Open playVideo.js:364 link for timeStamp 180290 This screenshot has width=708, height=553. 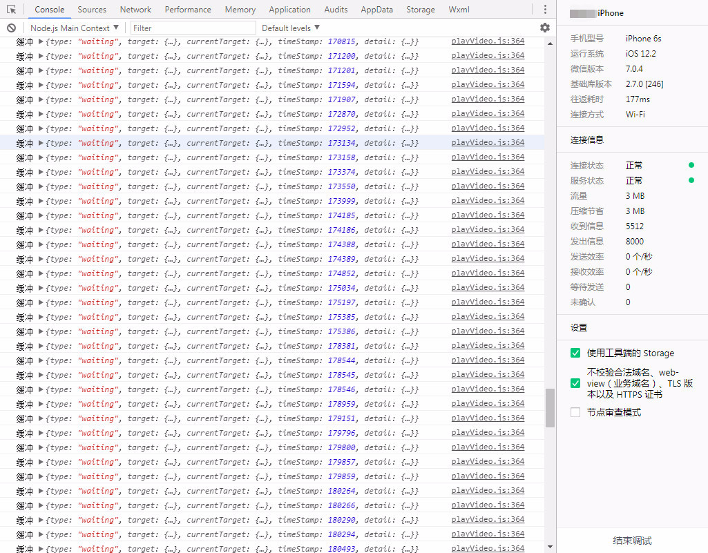tap(488, 520)
